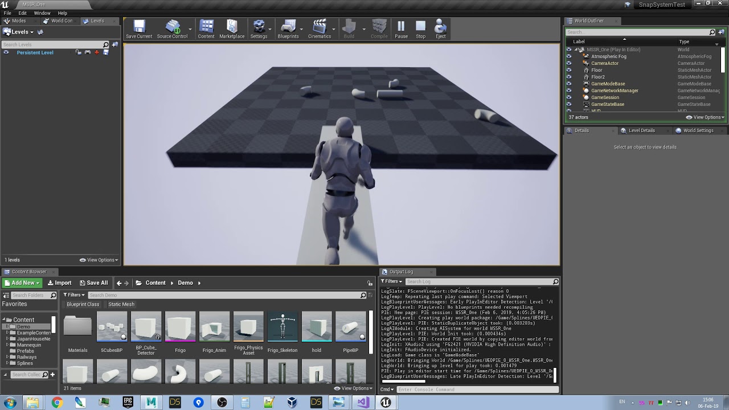The image size is (729, 410).
Task: Click the Output Log vertical scrollbar
Action: click(x=555, y=375)
